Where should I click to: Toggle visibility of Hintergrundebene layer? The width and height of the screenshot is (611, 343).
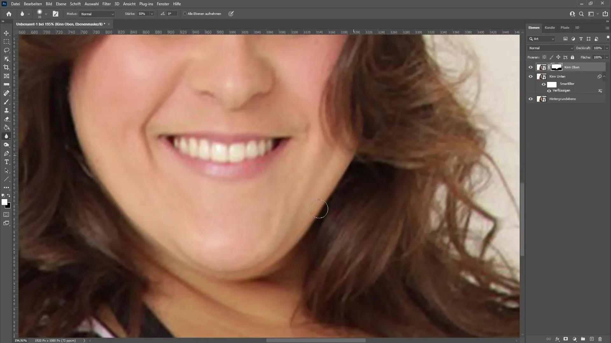click(x=531, y=99)
